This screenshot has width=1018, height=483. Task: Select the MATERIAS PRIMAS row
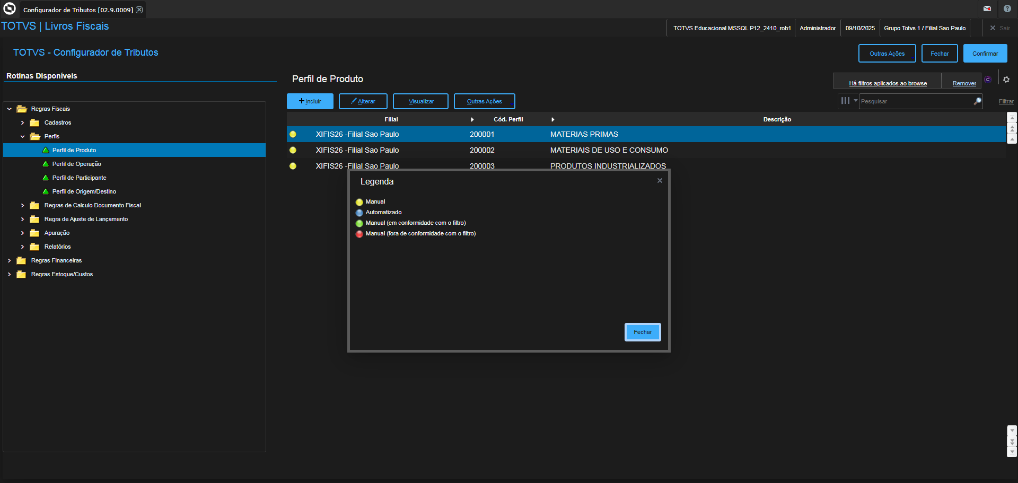pyautogui.click(x=646, y=134)
